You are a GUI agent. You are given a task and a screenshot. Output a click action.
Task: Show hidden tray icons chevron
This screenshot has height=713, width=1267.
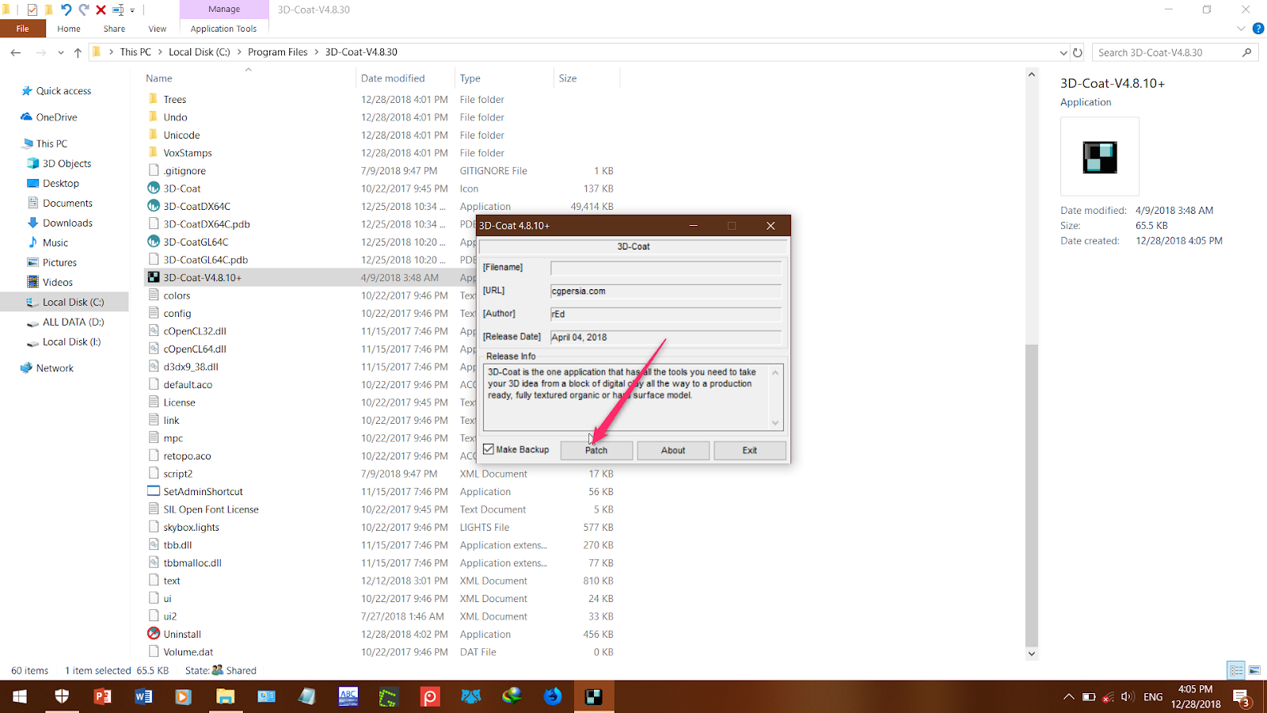pos(1068,697)
